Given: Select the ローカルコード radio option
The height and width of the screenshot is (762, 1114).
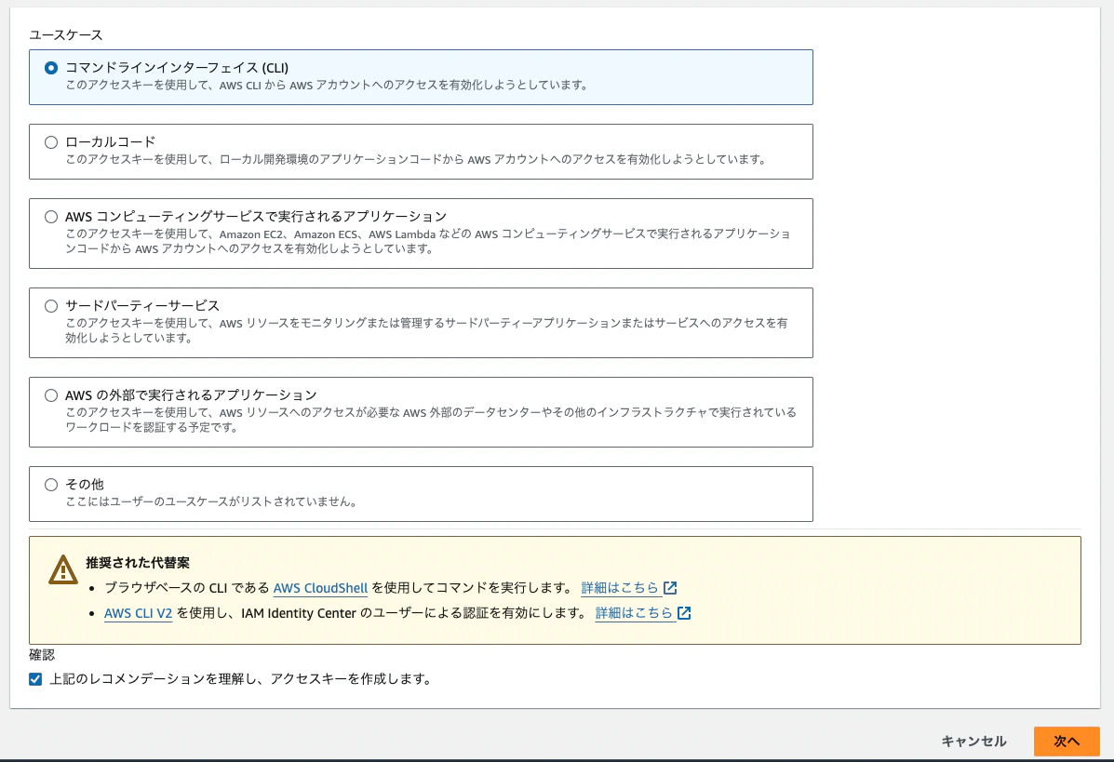Looking at the screenshot, I should [x=51, y=142].
